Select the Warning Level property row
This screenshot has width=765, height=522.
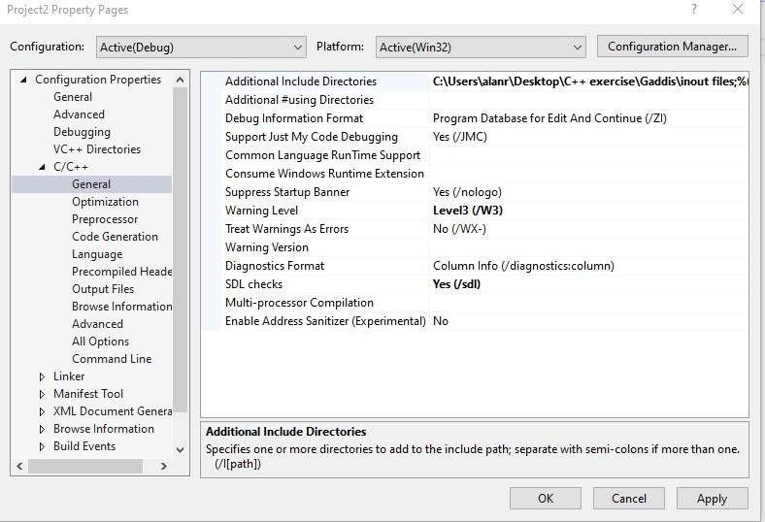pos(261,211)
